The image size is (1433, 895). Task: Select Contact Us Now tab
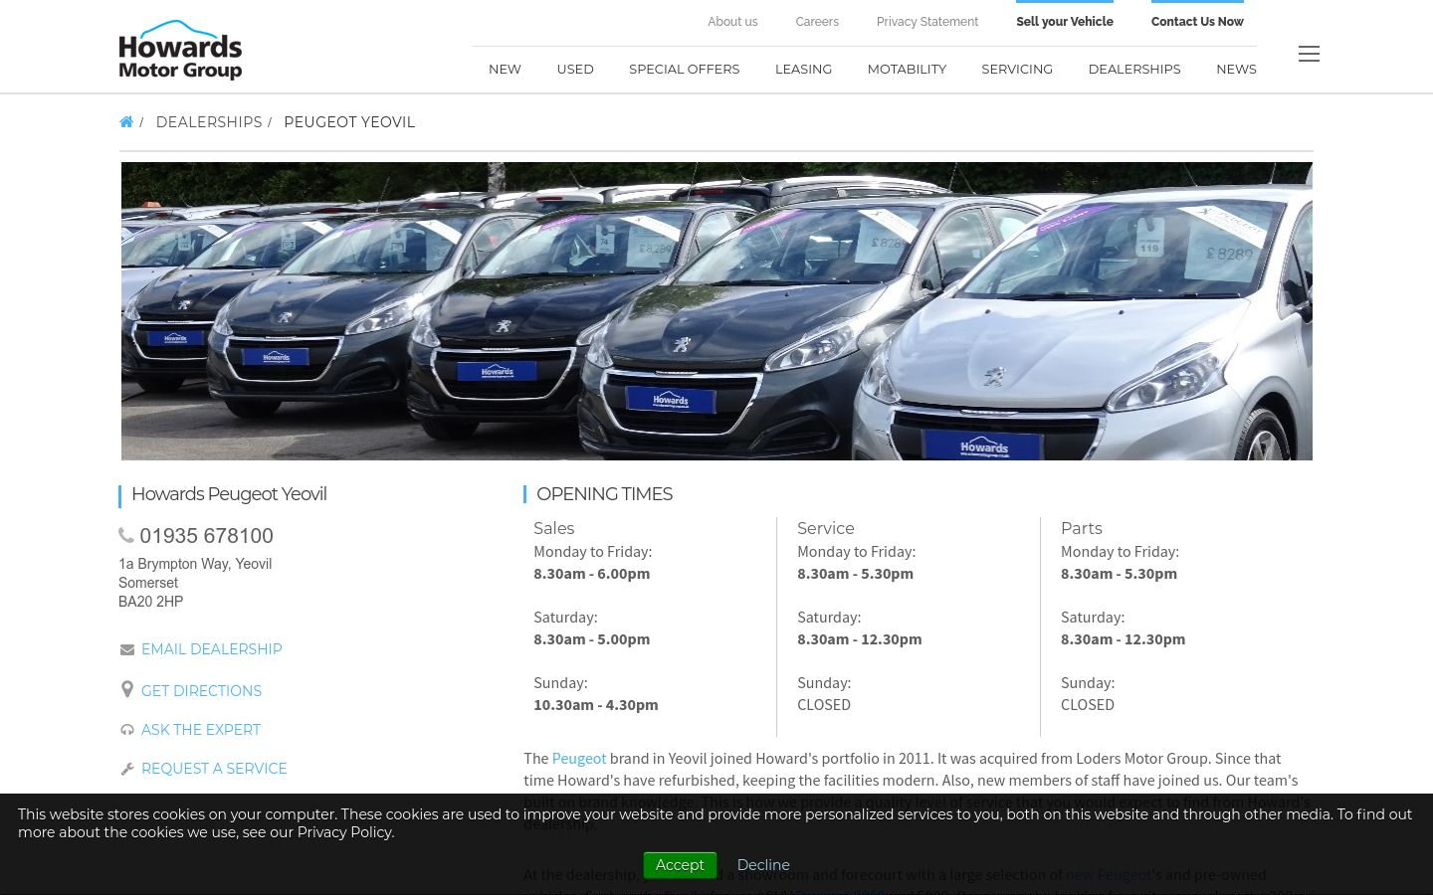pyautogui.click(x=1197, y=22)
